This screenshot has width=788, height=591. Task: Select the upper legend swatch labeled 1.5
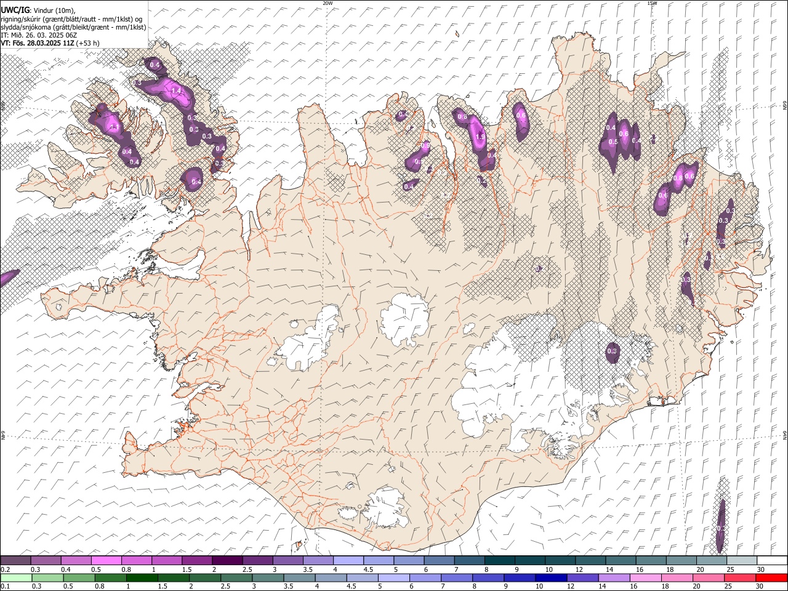pos(197,560)
